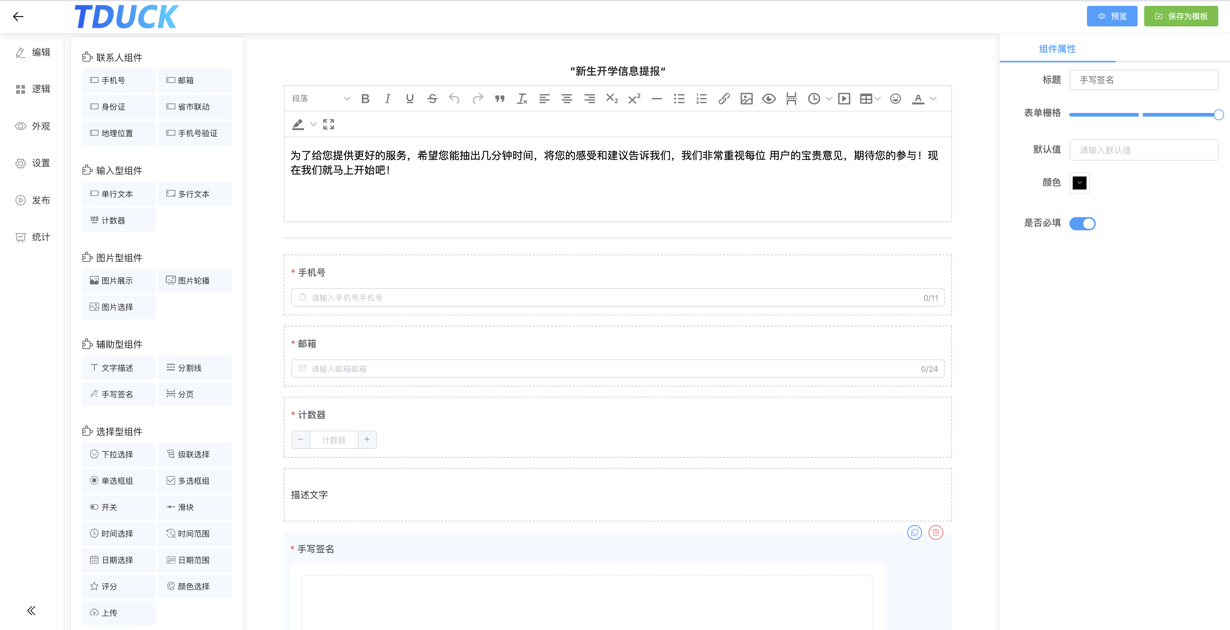This screenshot has height=630, width=1230.
Task: Open the 设置 section in sidebar
Action: tap(33, 163)
